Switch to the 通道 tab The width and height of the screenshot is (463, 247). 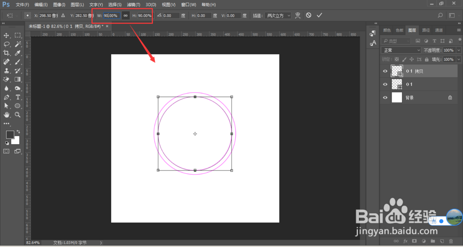(x=439, y=30)
